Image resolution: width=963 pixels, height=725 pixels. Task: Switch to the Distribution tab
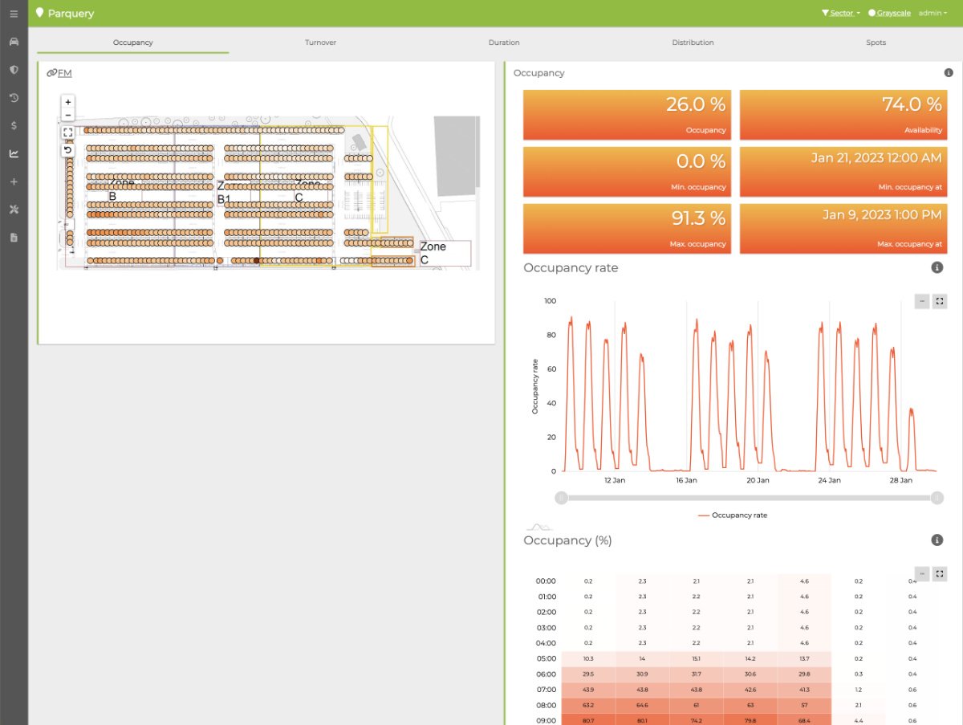[x=693, y=43]
